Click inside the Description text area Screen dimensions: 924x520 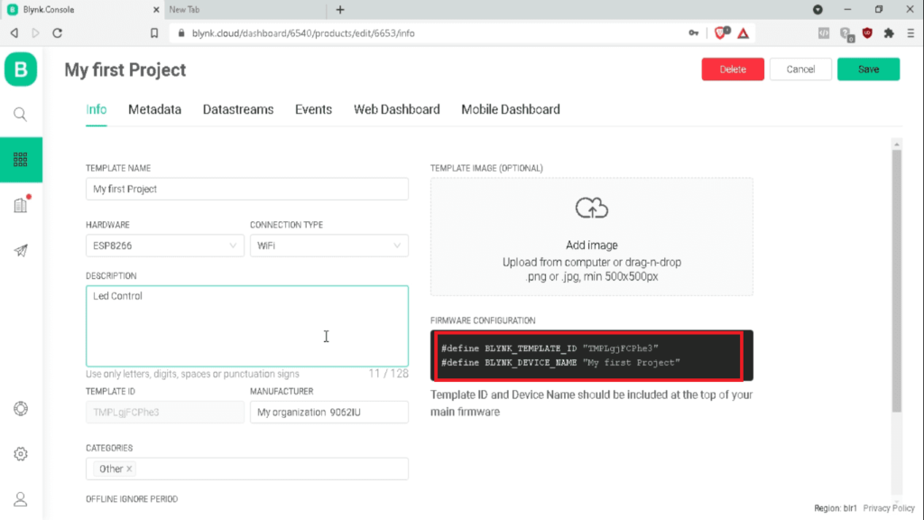pos(246,327)
